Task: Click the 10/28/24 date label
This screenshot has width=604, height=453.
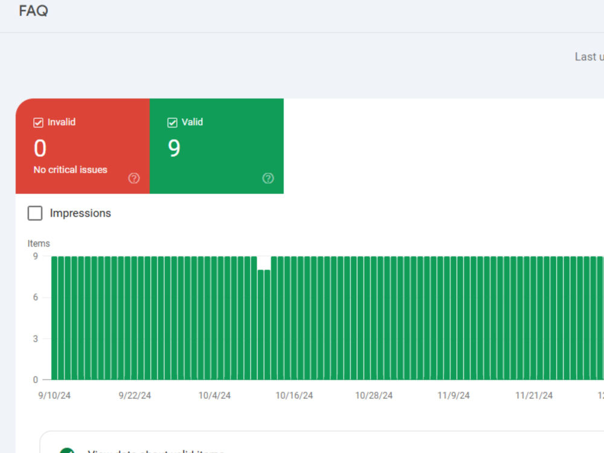Action: pos(374,396)
